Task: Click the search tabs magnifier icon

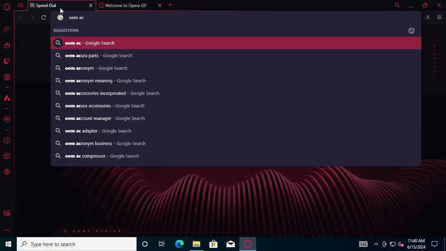Action: [x=397, y=5]
